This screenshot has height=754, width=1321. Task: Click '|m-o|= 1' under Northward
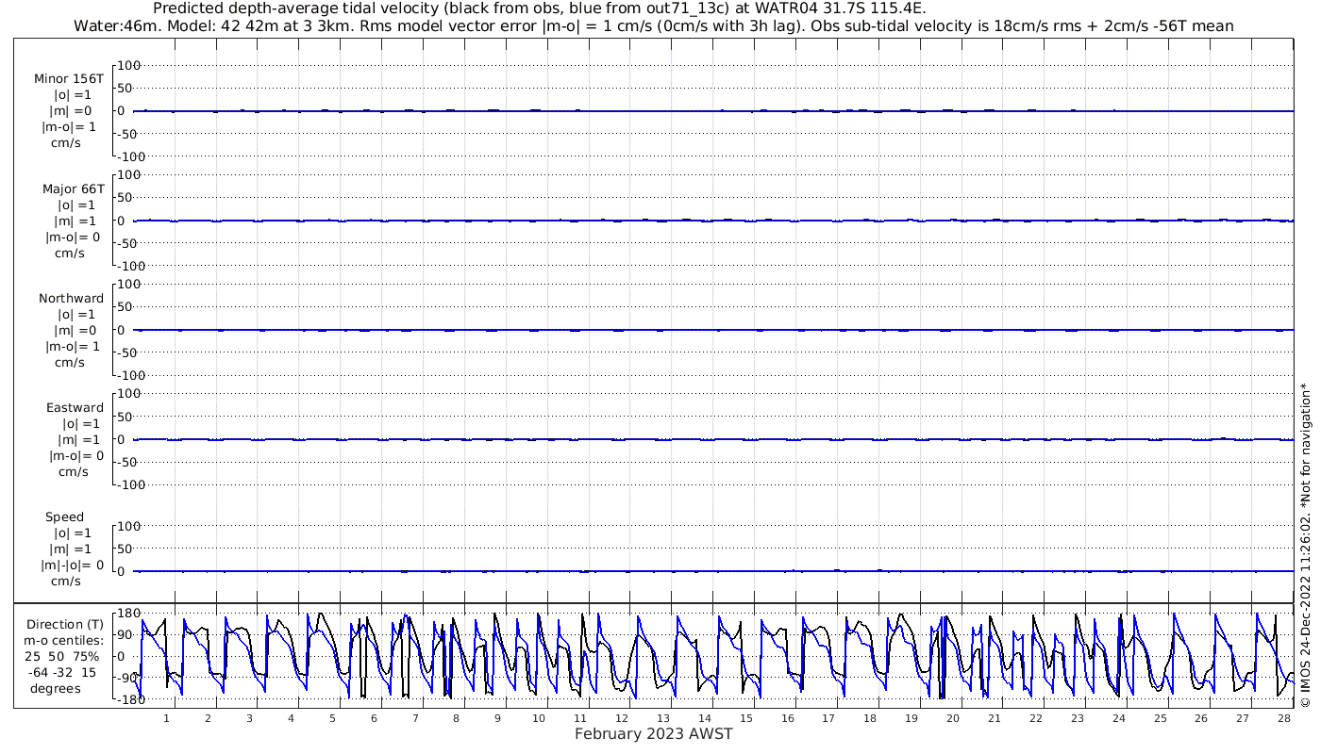click(73, 347)
